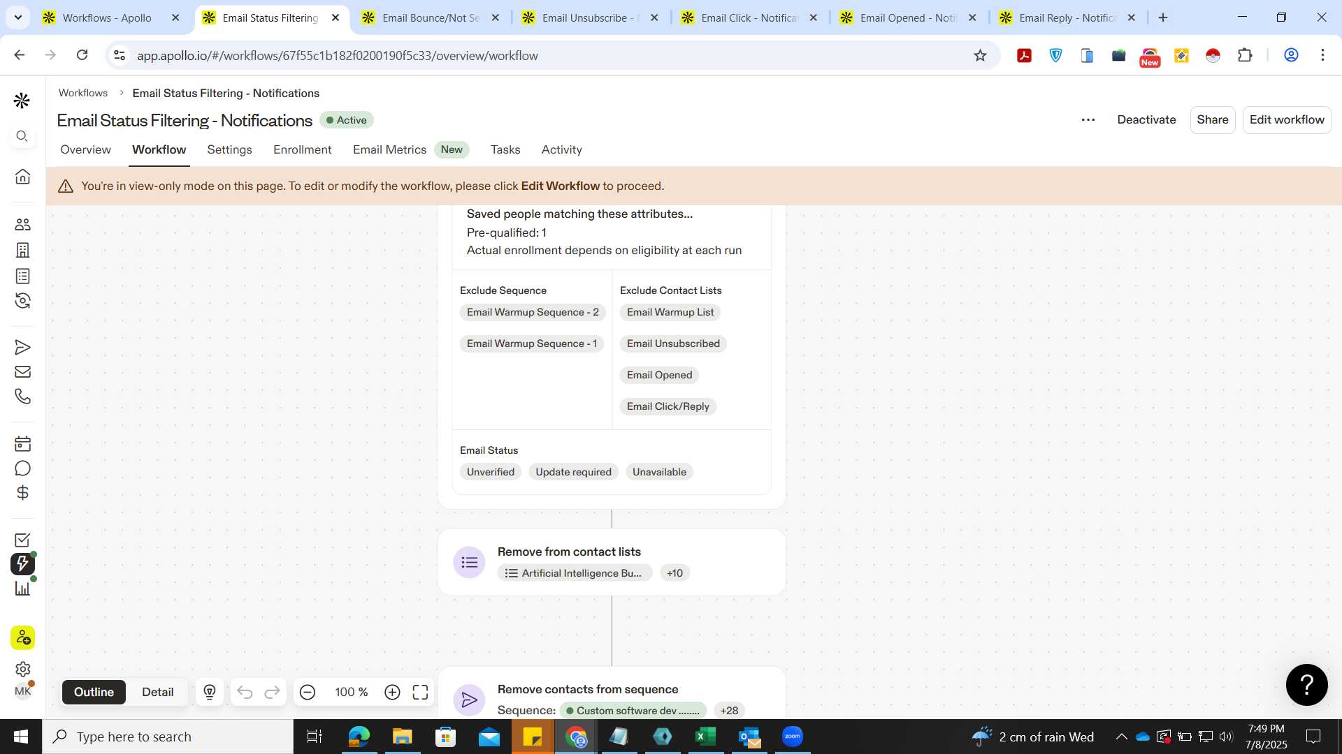This screenshot has width=1342, height=754.
Task: Open the search icon in sidebar
Action: 22,136
